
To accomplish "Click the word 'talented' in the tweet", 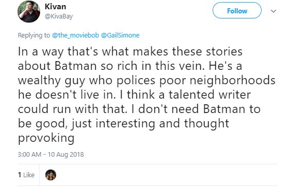I will point(192,95).
